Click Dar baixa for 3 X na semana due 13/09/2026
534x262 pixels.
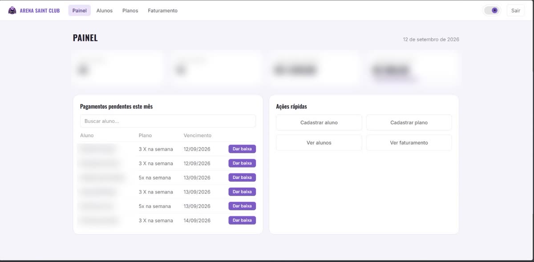(242, 192)
